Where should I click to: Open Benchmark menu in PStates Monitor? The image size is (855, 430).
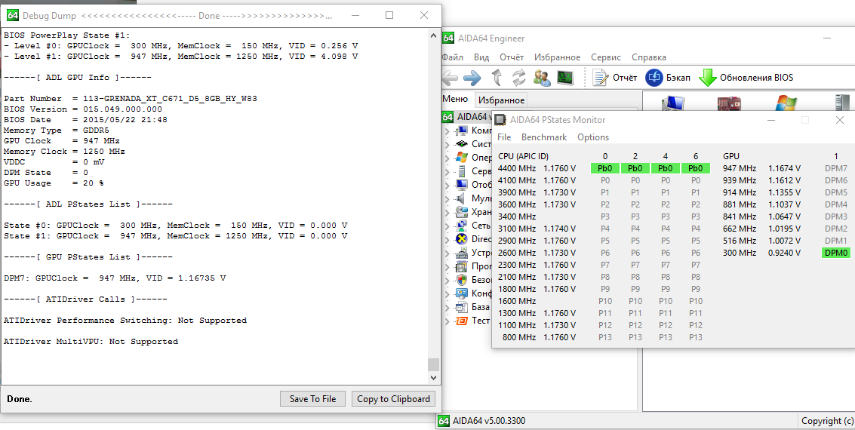[x=544, y=137]
